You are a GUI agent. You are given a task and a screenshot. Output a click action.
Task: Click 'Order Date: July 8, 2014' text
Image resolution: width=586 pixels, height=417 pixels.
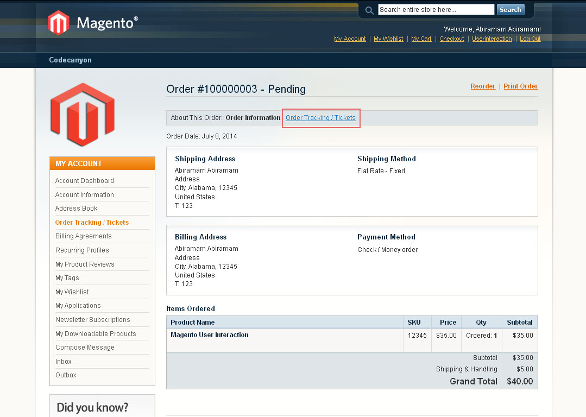point(201,136)
